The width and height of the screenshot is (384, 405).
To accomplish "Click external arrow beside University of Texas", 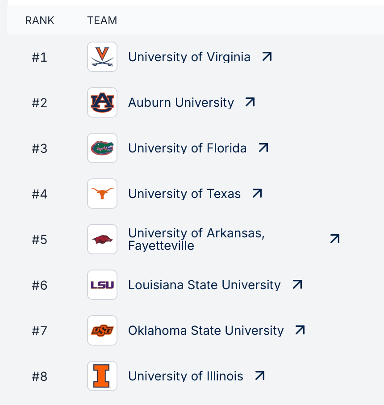I will 257,193.
